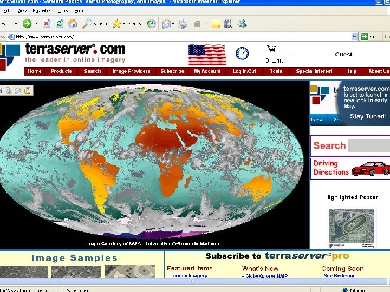Open first Image Samples thumbnail
Screen dimensions: 390x292
(x=24, y=271)
